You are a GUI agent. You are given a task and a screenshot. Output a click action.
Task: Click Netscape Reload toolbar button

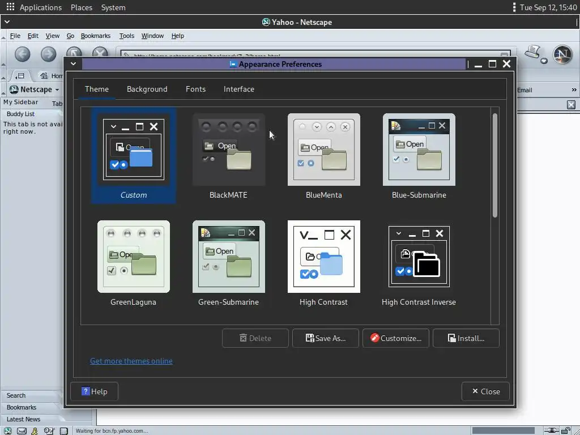click(x=74, y=52)
